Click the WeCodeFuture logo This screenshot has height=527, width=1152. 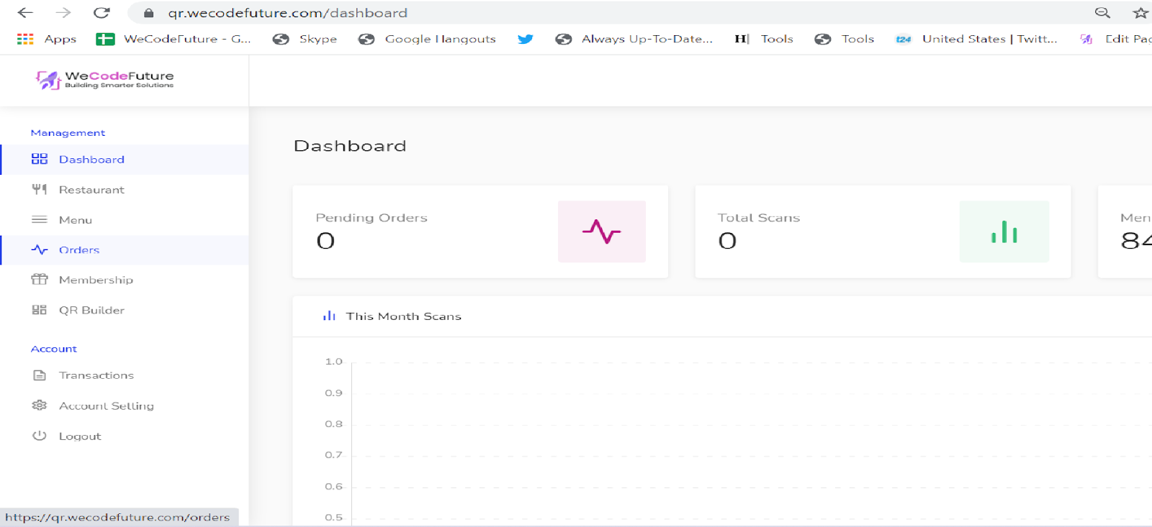pyautogui.click(x=105, y=79)
